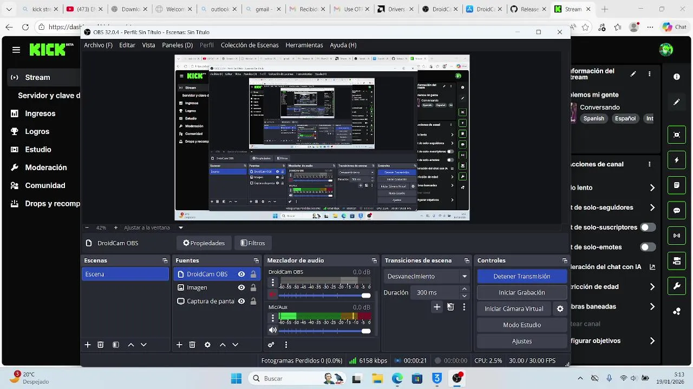Move scene down arrow in Escenas panel
Viewport: 693px width, 389px height.
[x=143, y=345]
